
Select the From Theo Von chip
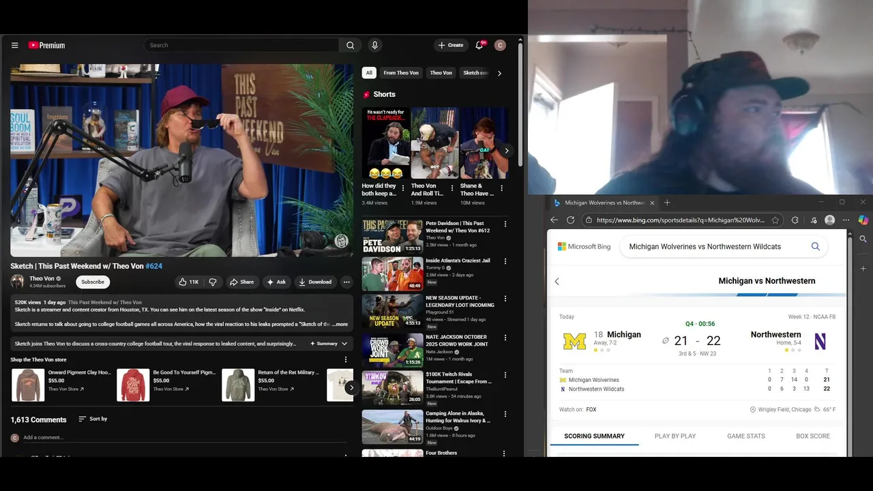pyautogui.click(x=401, y=73)
